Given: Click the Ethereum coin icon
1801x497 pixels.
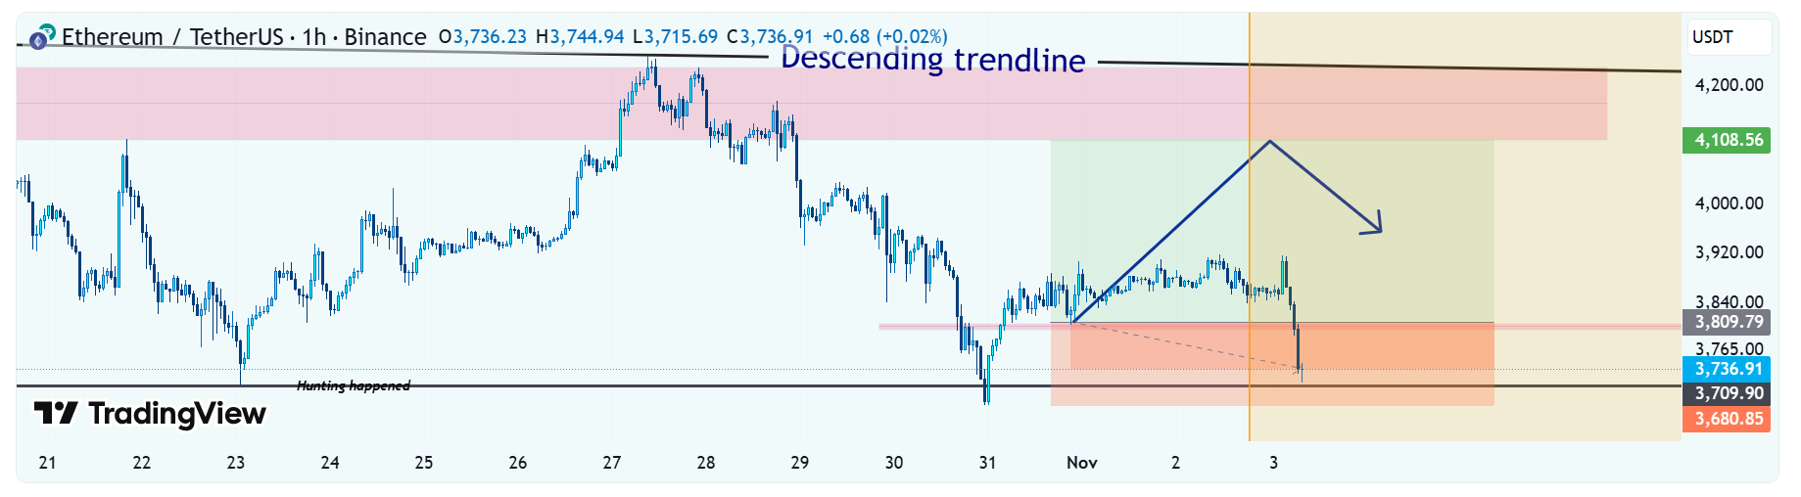Looking at the screenshot, I should tap(38, 41).
